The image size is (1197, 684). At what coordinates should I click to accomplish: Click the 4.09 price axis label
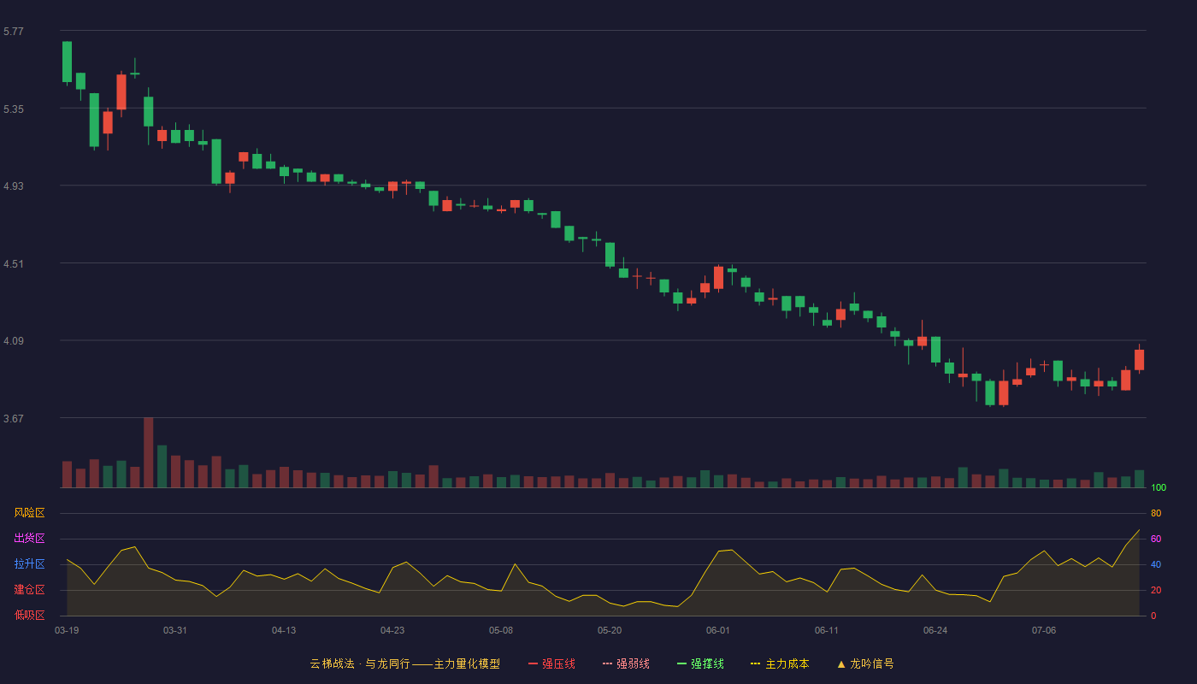[x=14, y=341]
